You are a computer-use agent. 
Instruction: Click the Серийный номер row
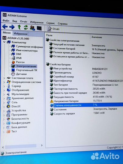click(x=86, y=77)
